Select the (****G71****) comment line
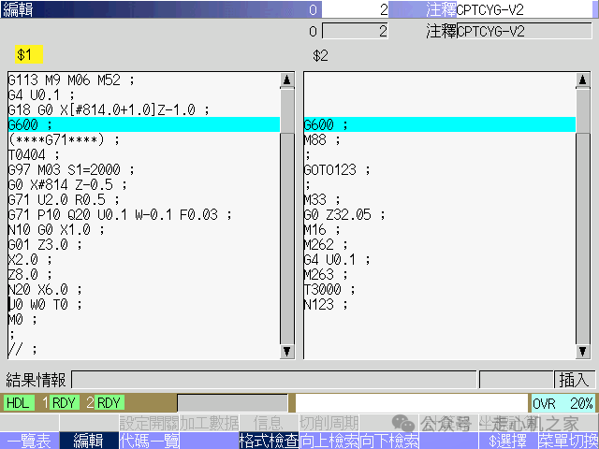The width and height of the screenshot is (599, 449). [x=144, y=139]
